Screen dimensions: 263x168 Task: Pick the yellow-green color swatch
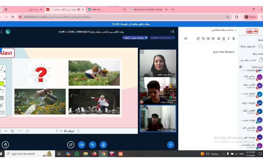(x=2, y=84)
